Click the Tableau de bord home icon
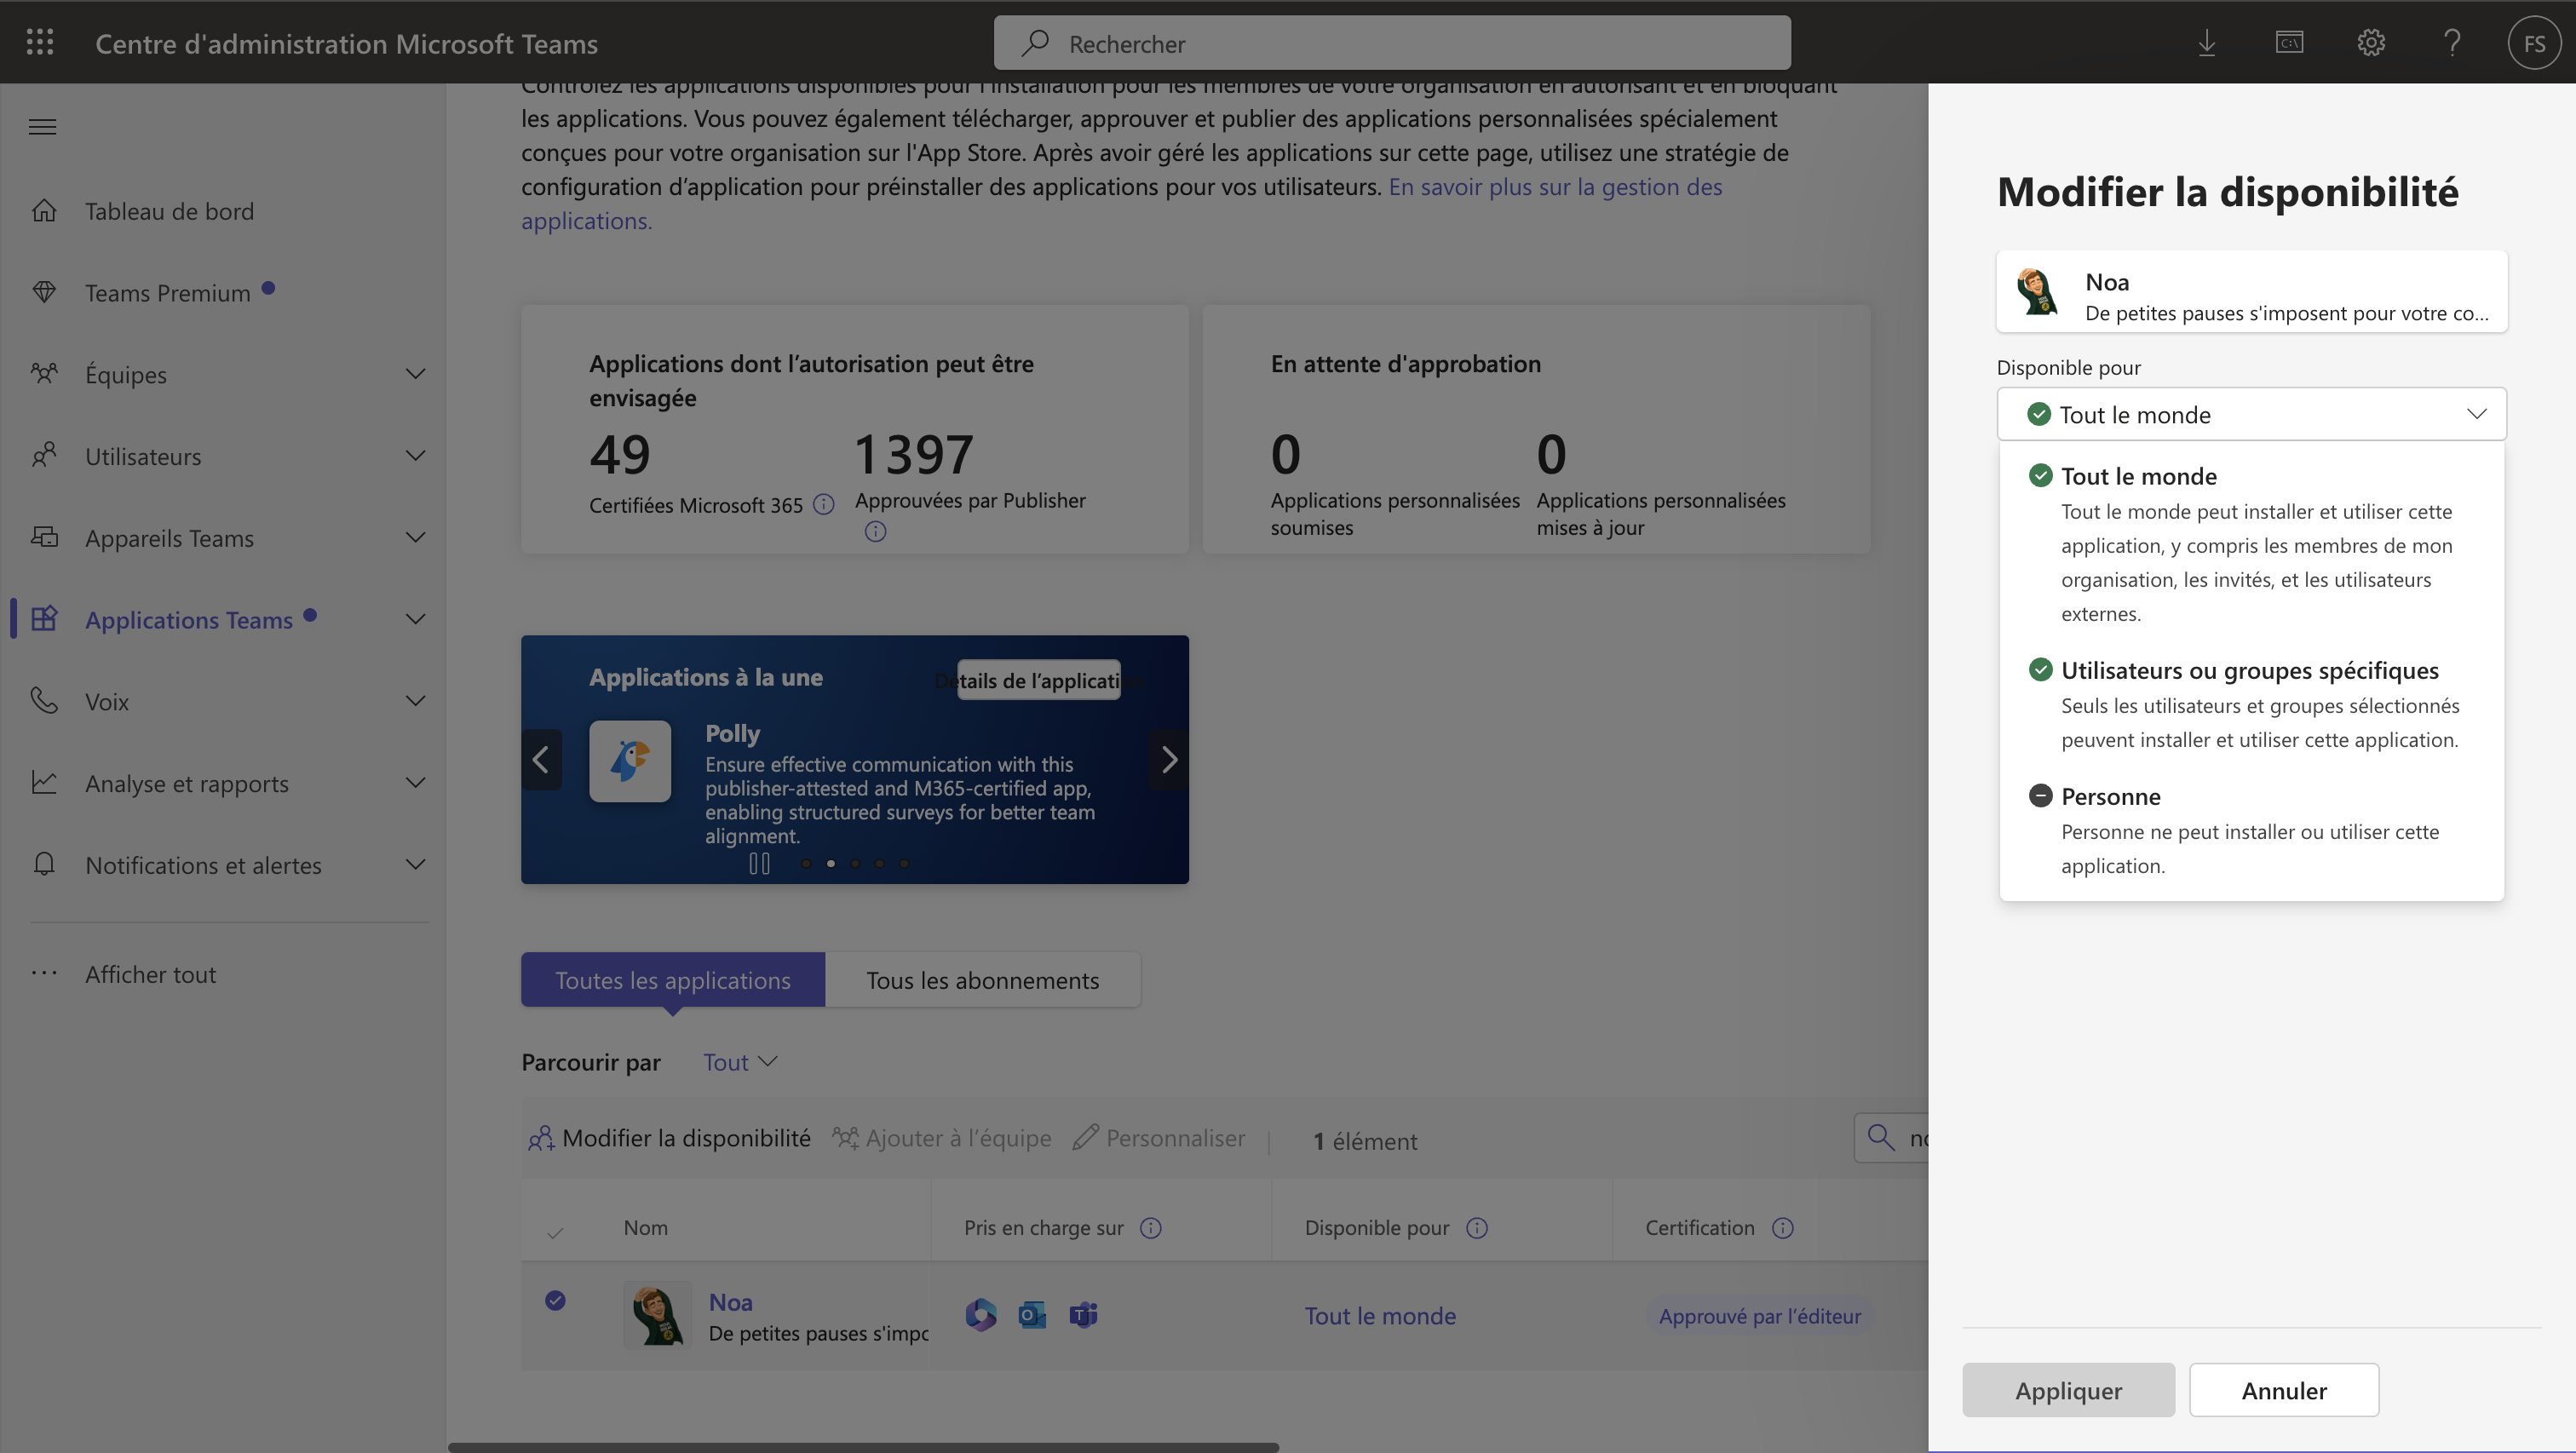The image size is (2576, 1453). 44,210
